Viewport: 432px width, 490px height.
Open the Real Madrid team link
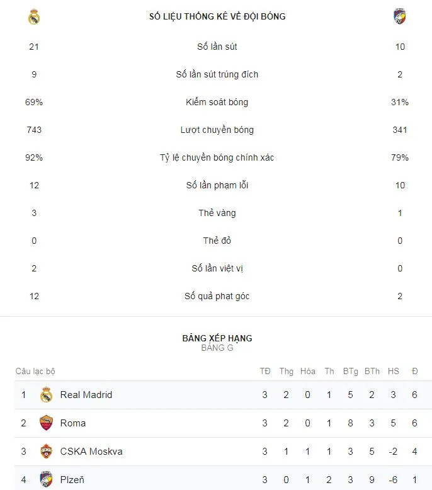pos(86,395)
